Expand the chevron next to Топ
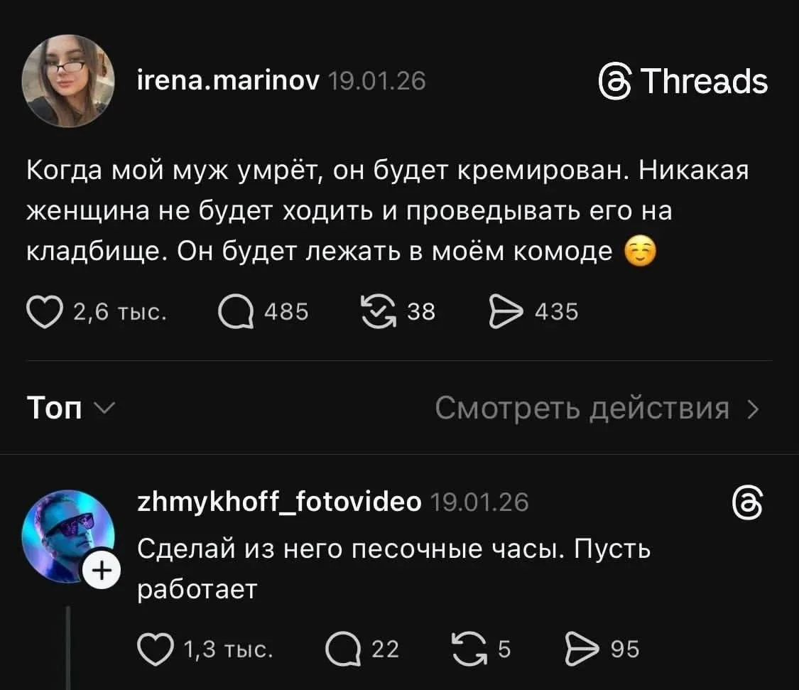Screen dimensions: 799x690 point(106,408)
